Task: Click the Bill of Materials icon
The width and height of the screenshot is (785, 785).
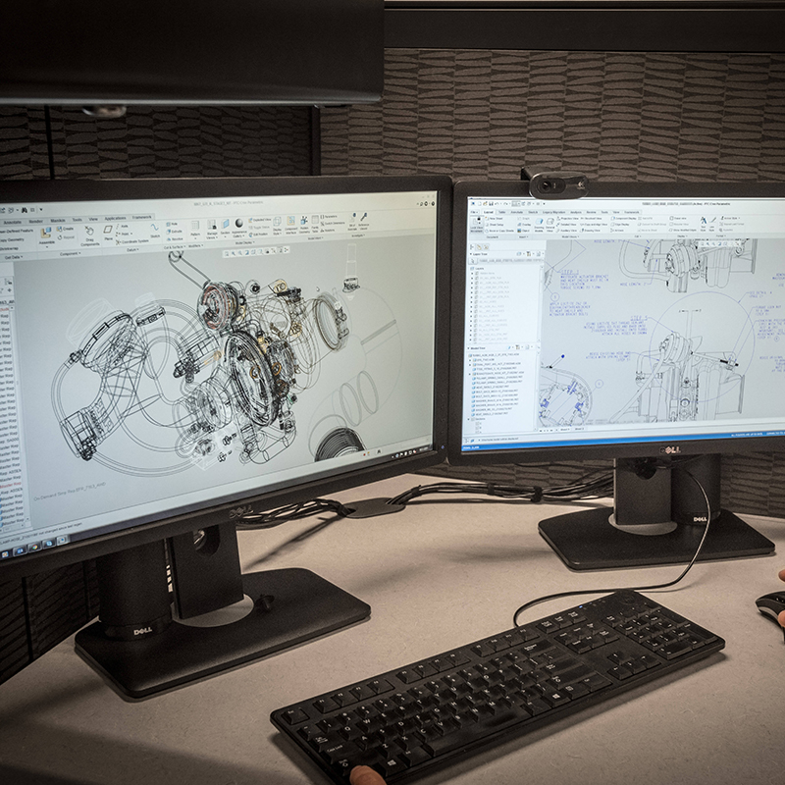Action: coord(352,217)
